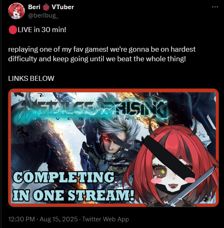Click the "LIVE in 30 min!" text
Image resolution: width=224 pixels, height=228 pixels.
tap(42, 30)
